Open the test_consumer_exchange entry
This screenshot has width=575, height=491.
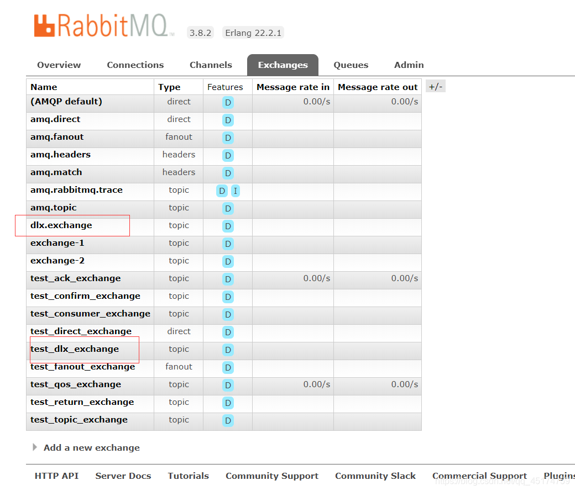tap(90, 313)
